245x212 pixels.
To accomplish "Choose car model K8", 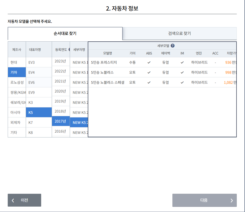I will 39,132.
